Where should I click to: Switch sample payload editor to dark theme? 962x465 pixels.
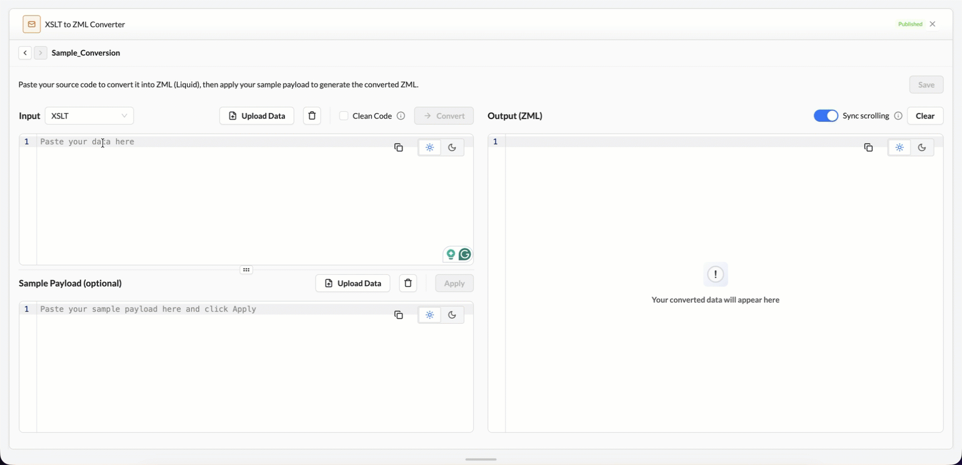tap(452, 315)
